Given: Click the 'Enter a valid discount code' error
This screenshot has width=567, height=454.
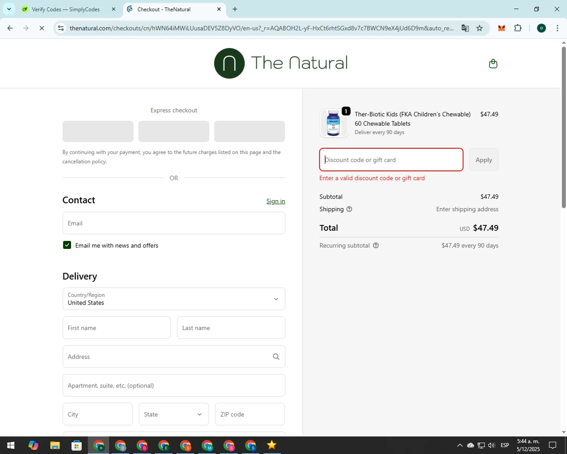Looking at the screenshot, I should click(372, 178).
